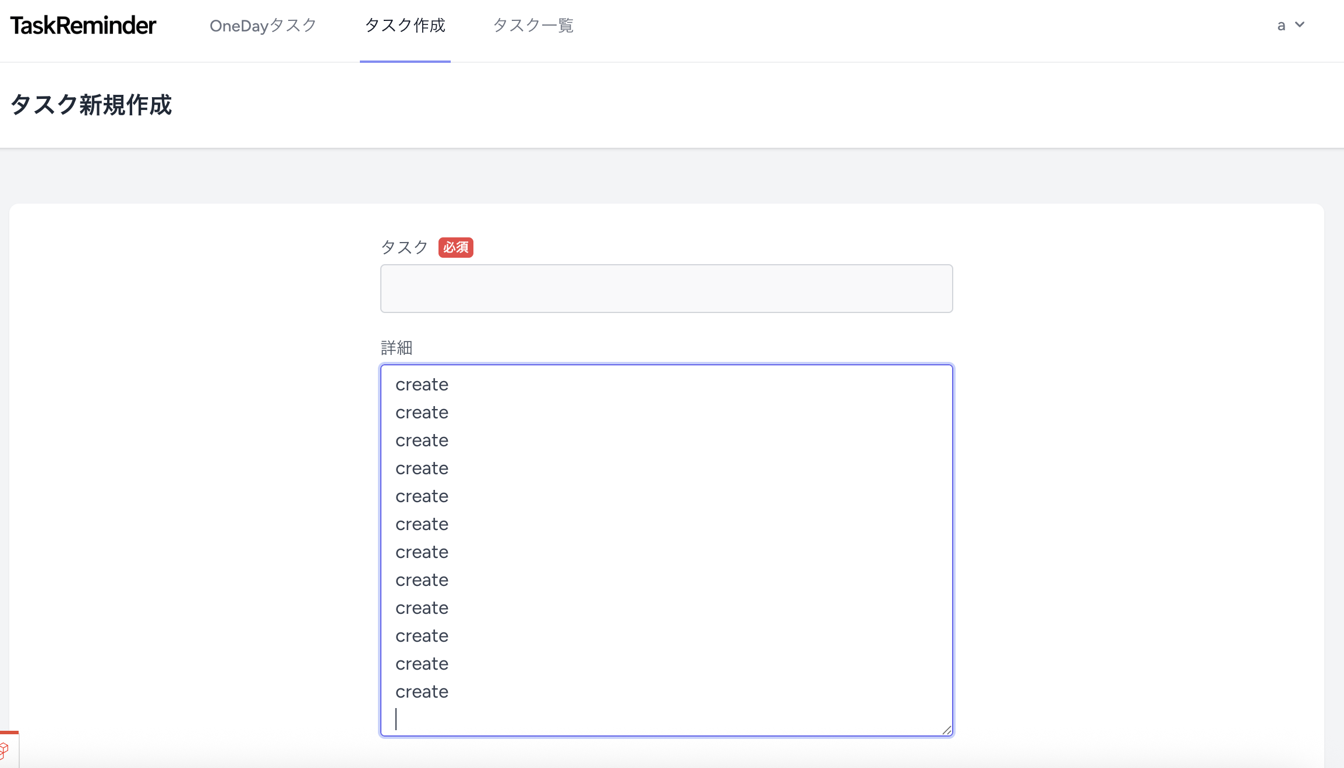The width and height of the screenshot is (1344, 768).
Task: Open the account dropdown labeled a
Action: click(x=1281, y=26)
